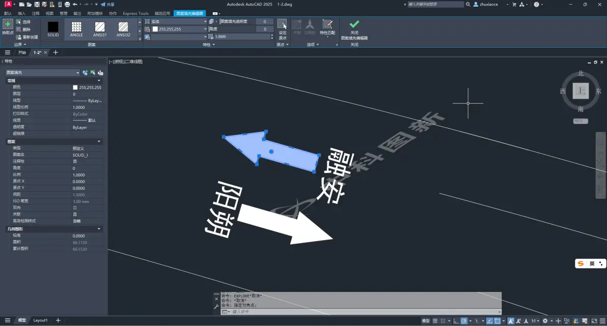
Task: Switch to 图案填充编辑器 ribbon tab
Action: (189, 13)
